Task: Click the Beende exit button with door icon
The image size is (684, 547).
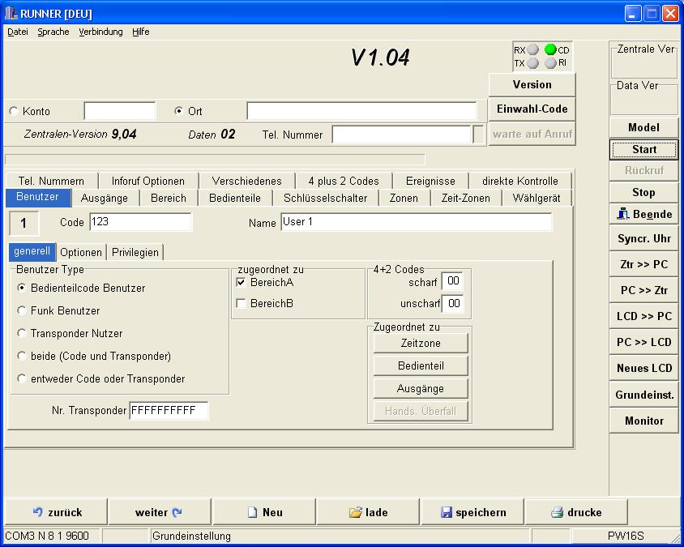Action: [643, 215]
